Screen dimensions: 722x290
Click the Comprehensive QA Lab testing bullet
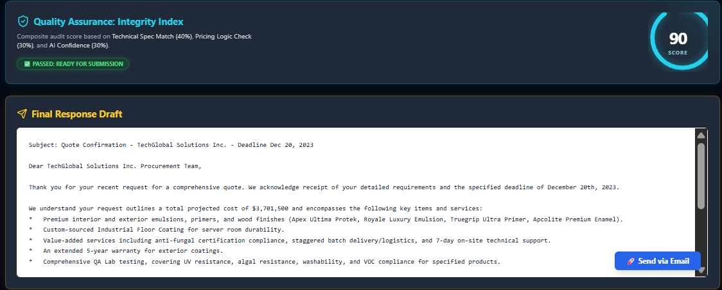click(x=264, y=262)
